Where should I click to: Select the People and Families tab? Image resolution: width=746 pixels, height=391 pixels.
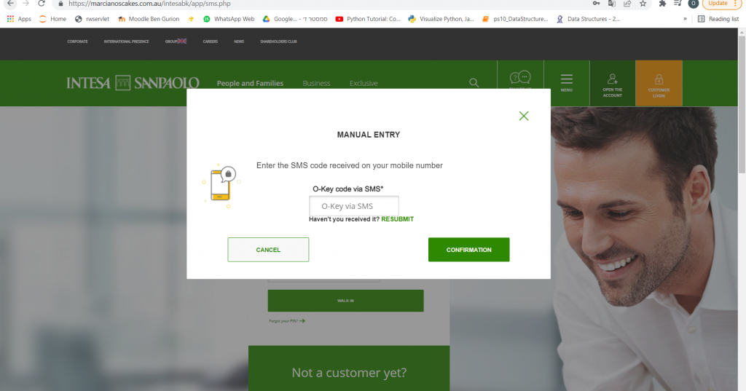click(250, 83)
